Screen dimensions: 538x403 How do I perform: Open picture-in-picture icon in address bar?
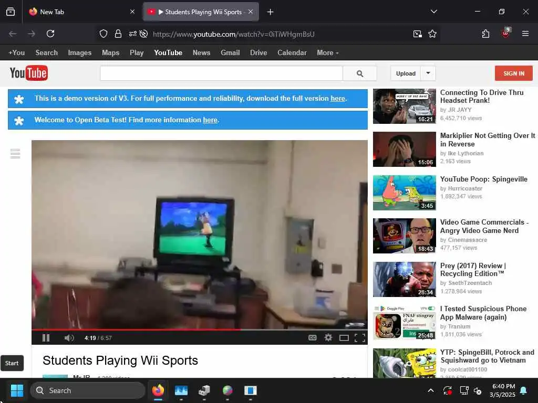click(418, 34)
